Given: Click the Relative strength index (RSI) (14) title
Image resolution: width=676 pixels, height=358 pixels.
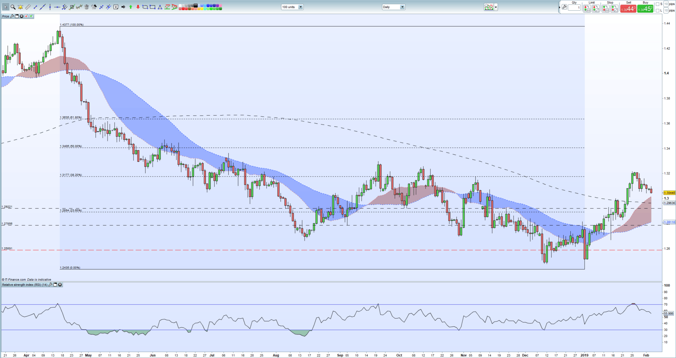Looking at the screenshot, I should [x=25, y=285].
